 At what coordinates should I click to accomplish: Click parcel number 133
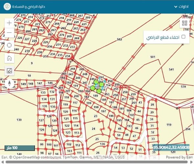[x=43, y=92]
